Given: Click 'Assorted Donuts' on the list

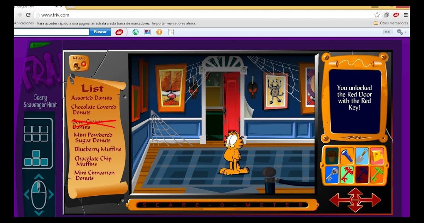Looking at the screenshot, I should [x=92, y=98].
